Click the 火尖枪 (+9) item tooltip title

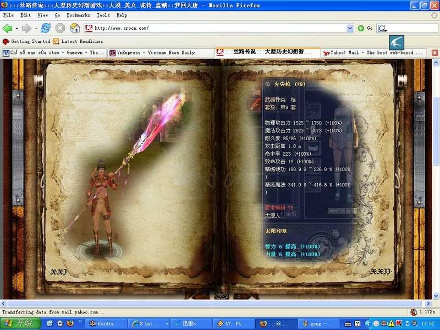tap(289, 84)
